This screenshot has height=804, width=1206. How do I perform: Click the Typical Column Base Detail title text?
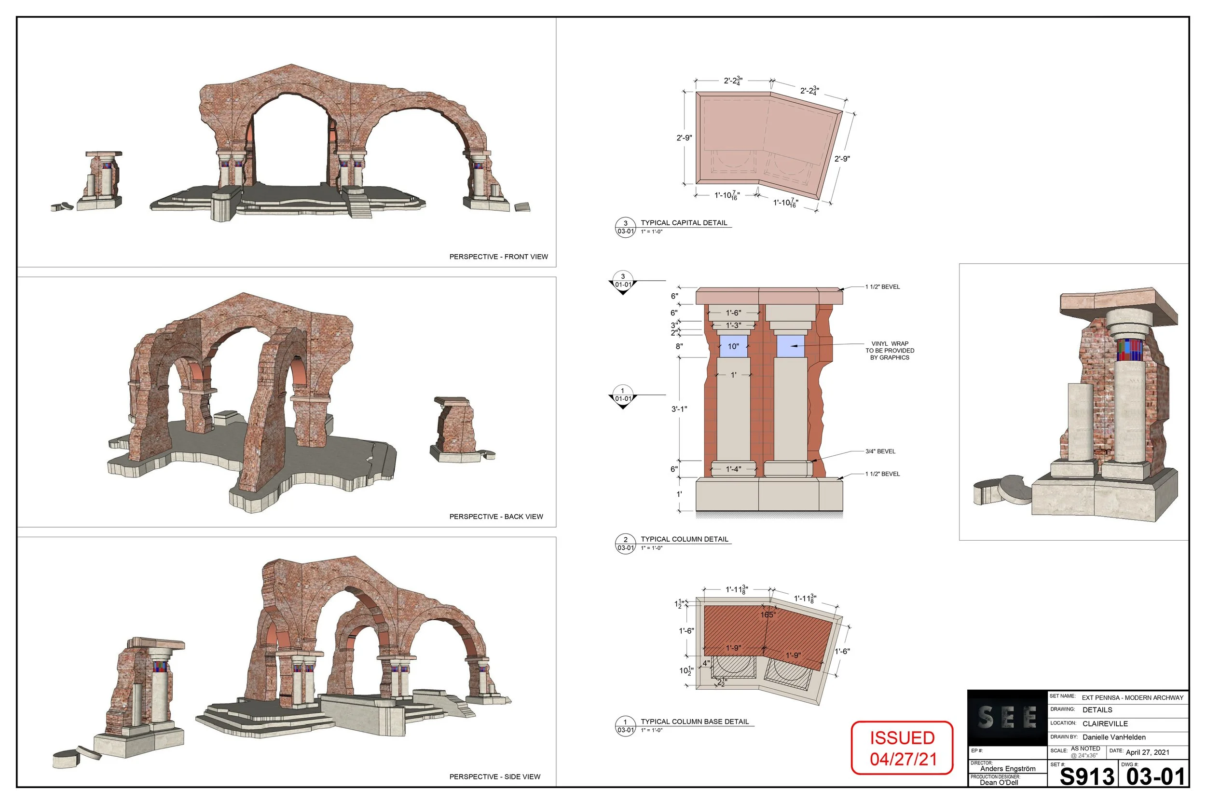(695, 722)
